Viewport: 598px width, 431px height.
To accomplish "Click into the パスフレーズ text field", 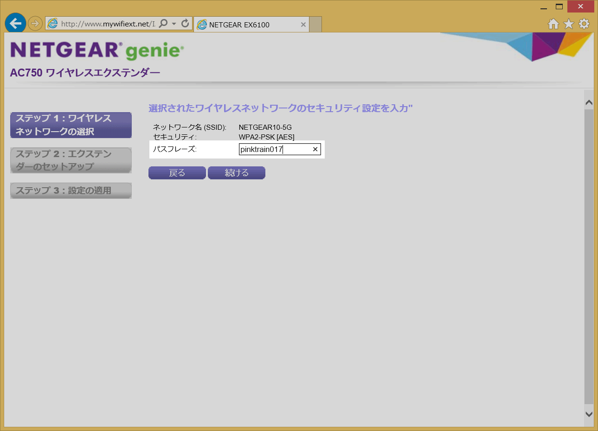I will 274,149.
